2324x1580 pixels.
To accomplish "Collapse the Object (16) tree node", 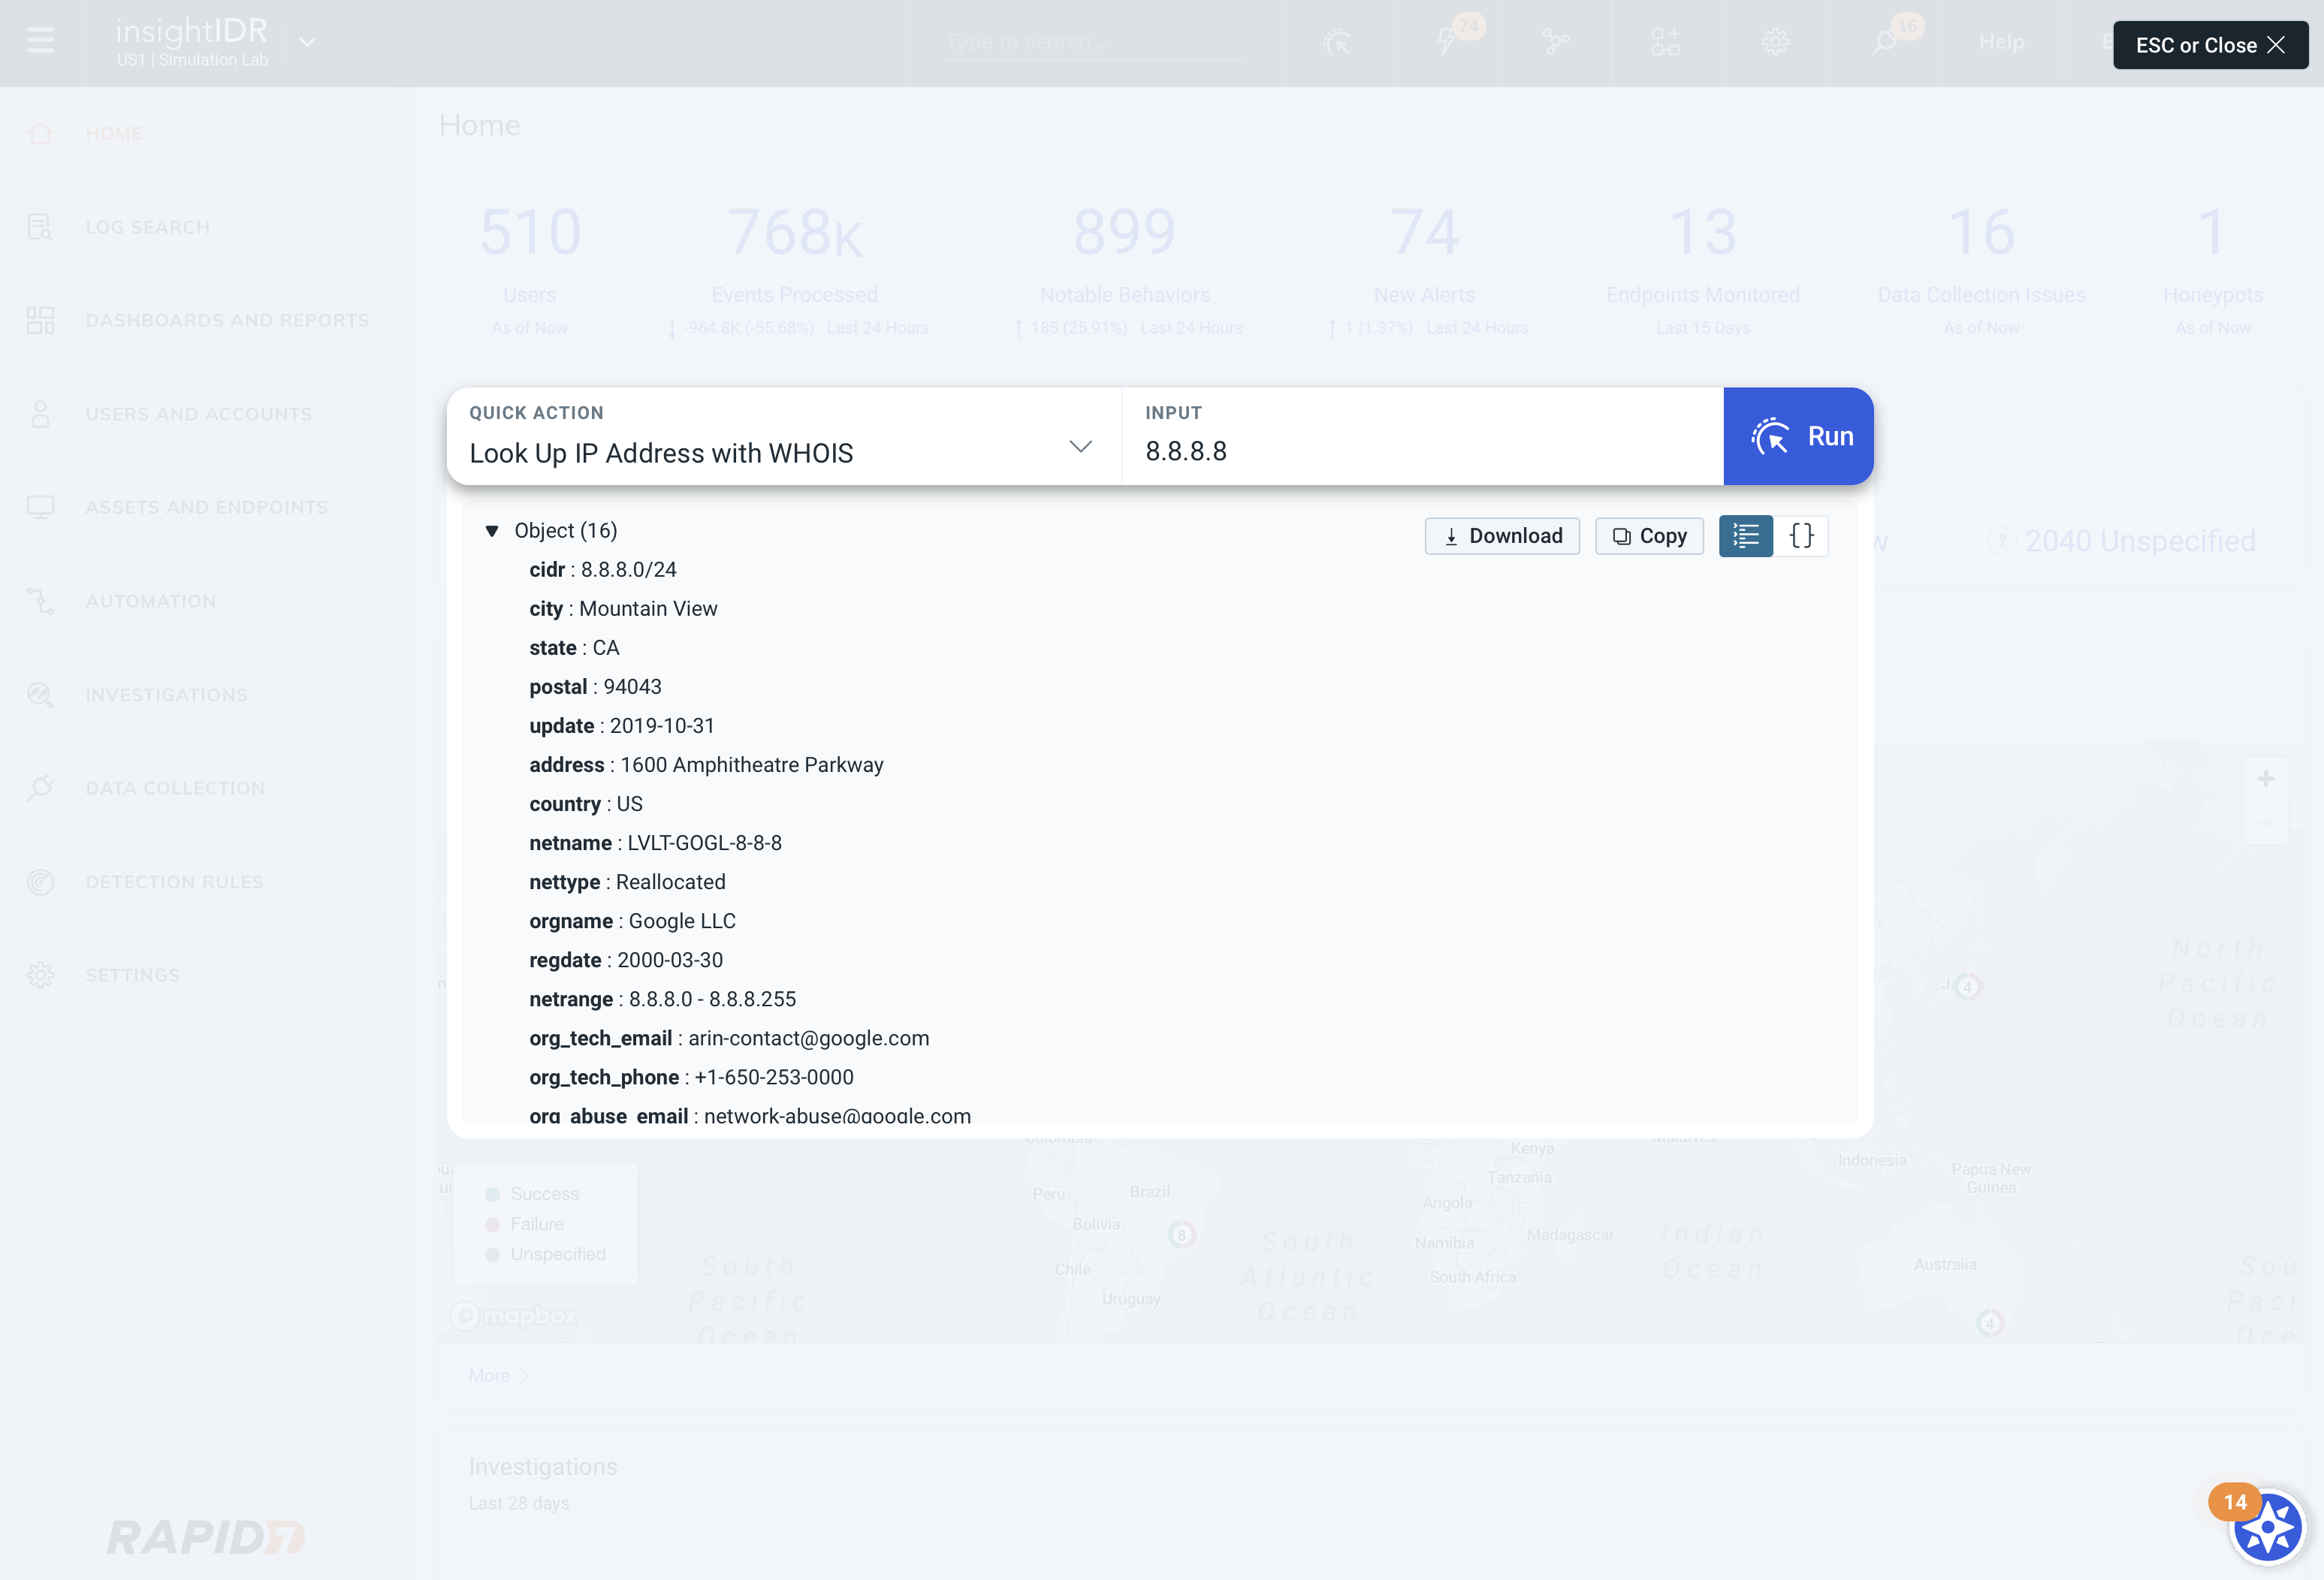I will (x=492, y=531).
